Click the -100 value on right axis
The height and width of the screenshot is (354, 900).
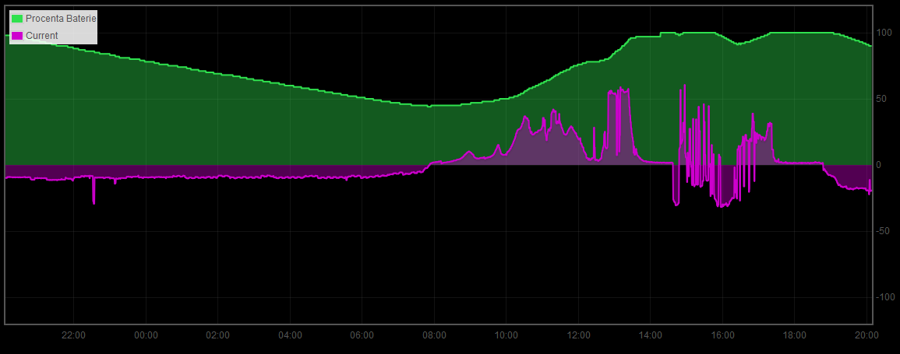pos(884,297)
